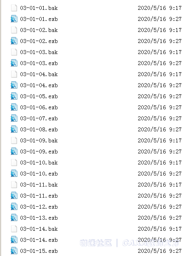Click the blank icon of 03-01-09.bak
Screen dimensions: 183x256
[x=14, y=140]
